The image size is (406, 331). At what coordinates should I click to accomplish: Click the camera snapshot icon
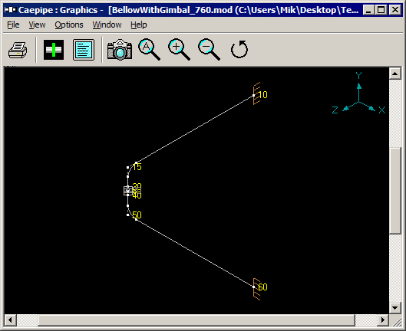pos(120,50)
